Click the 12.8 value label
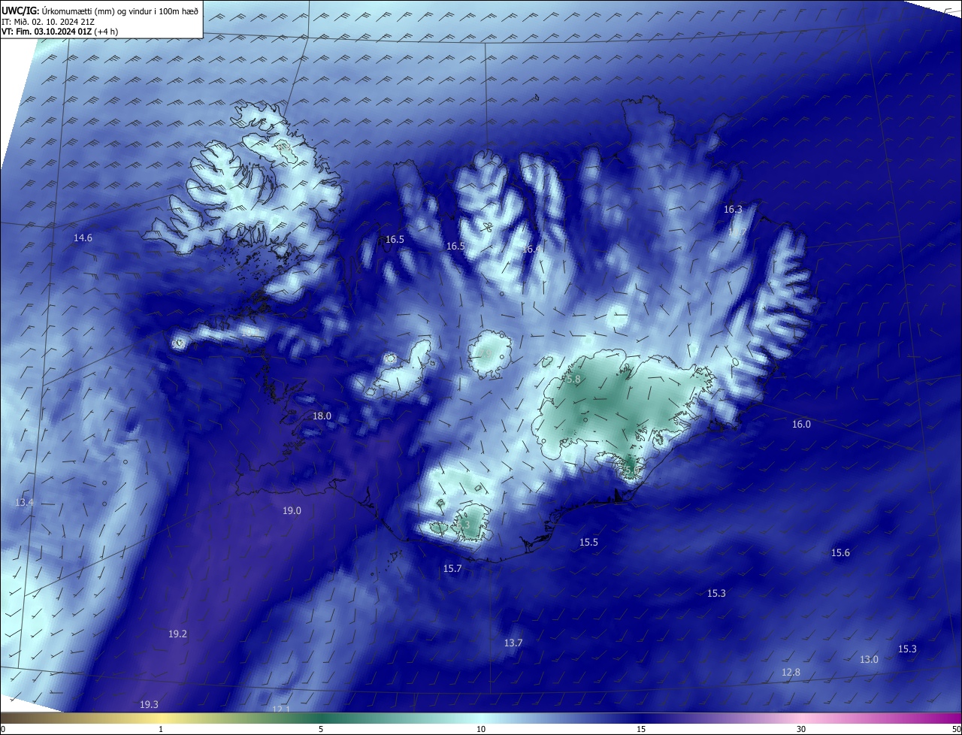The height and width of the screenshot is (735, 962). (791, 673)
